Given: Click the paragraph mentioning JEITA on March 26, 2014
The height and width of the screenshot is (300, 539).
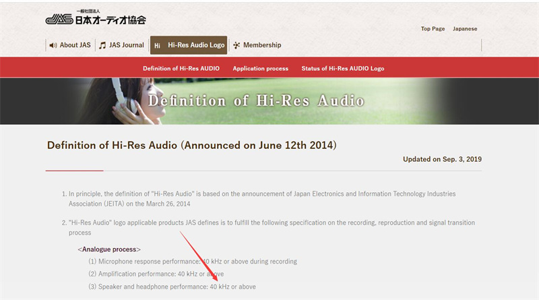Looking at the screenshot, I should [x=262, y=199].
